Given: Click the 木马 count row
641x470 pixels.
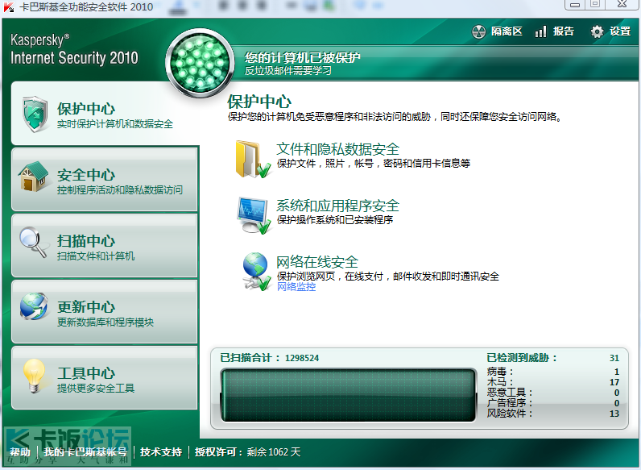Looking at the screenshot, I should [x=552, y=382].
